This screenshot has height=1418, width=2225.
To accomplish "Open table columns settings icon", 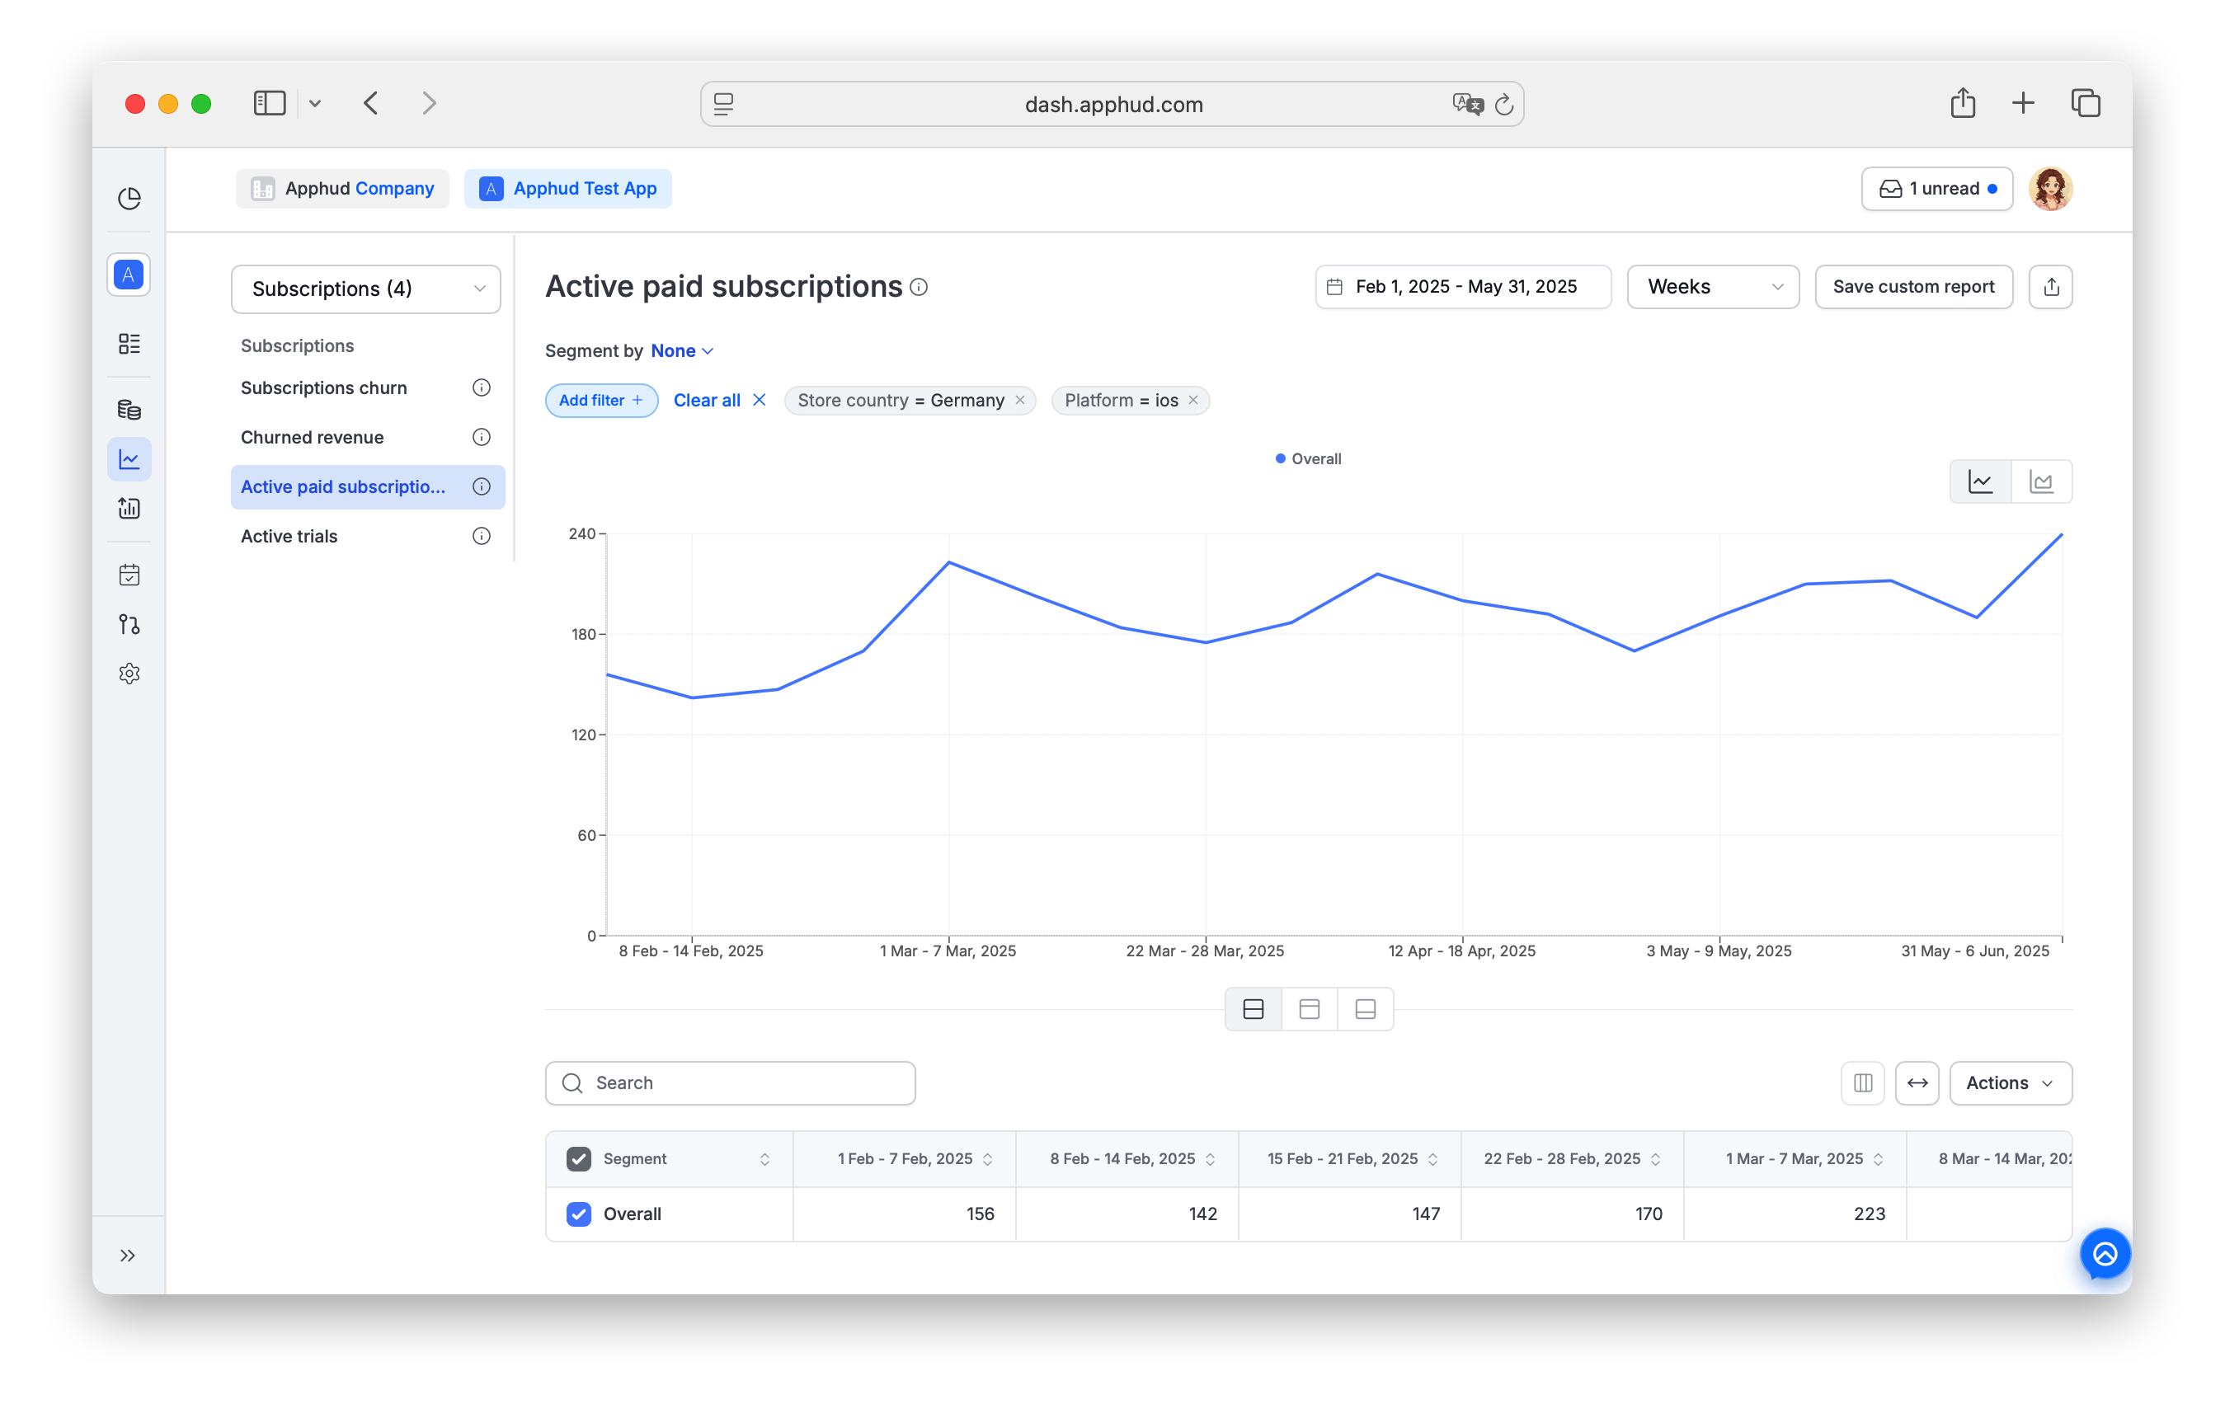I will point(1863,1082).
